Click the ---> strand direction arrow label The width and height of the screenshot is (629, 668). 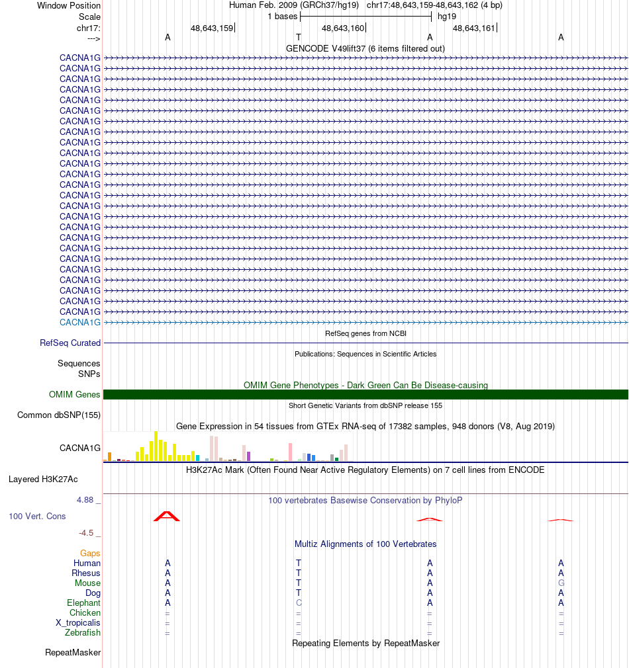pos(94,39)
